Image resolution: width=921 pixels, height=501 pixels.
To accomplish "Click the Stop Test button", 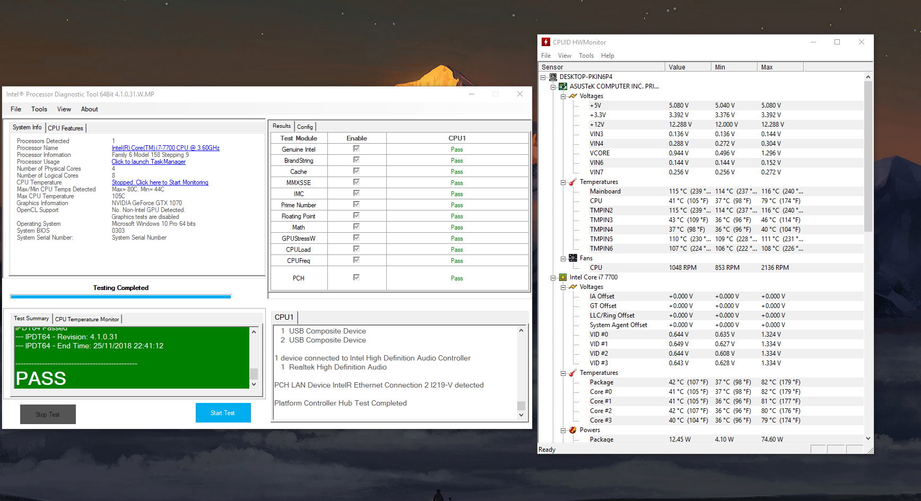I will coord(48,414).
